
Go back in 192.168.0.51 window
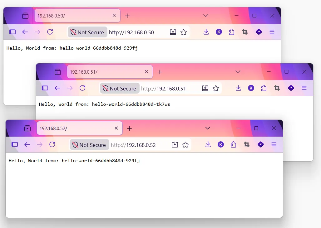click(x=57, y=88)
